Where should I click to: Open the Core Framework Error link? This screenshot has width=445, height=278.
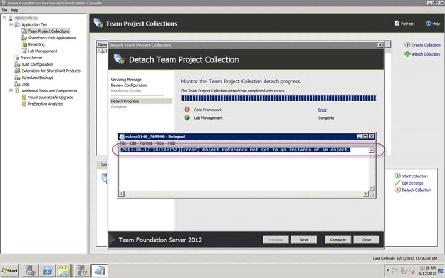[322, 110]
